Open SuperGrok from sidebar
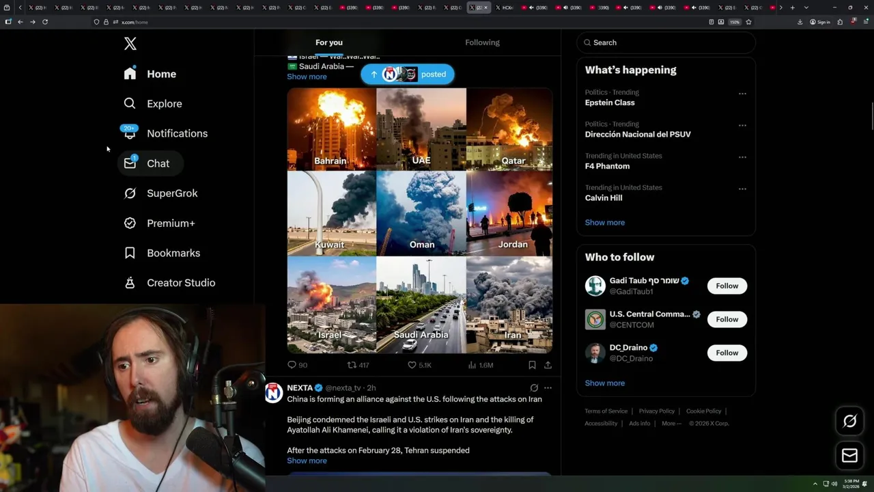Image resolution: width=874 pixels, height=492 pixels. 160,193
